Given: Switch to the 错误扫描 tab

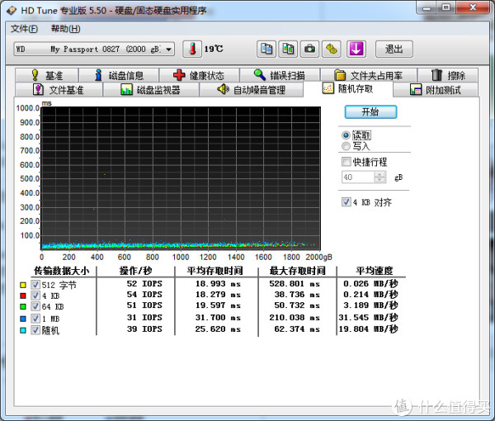Looking at the screenshot, I should (x=280, y=75).
